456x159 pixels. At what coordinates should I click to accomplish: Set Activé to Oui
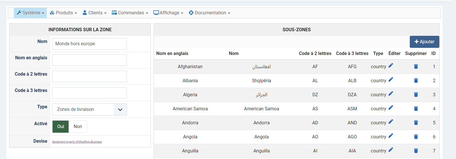61,127
